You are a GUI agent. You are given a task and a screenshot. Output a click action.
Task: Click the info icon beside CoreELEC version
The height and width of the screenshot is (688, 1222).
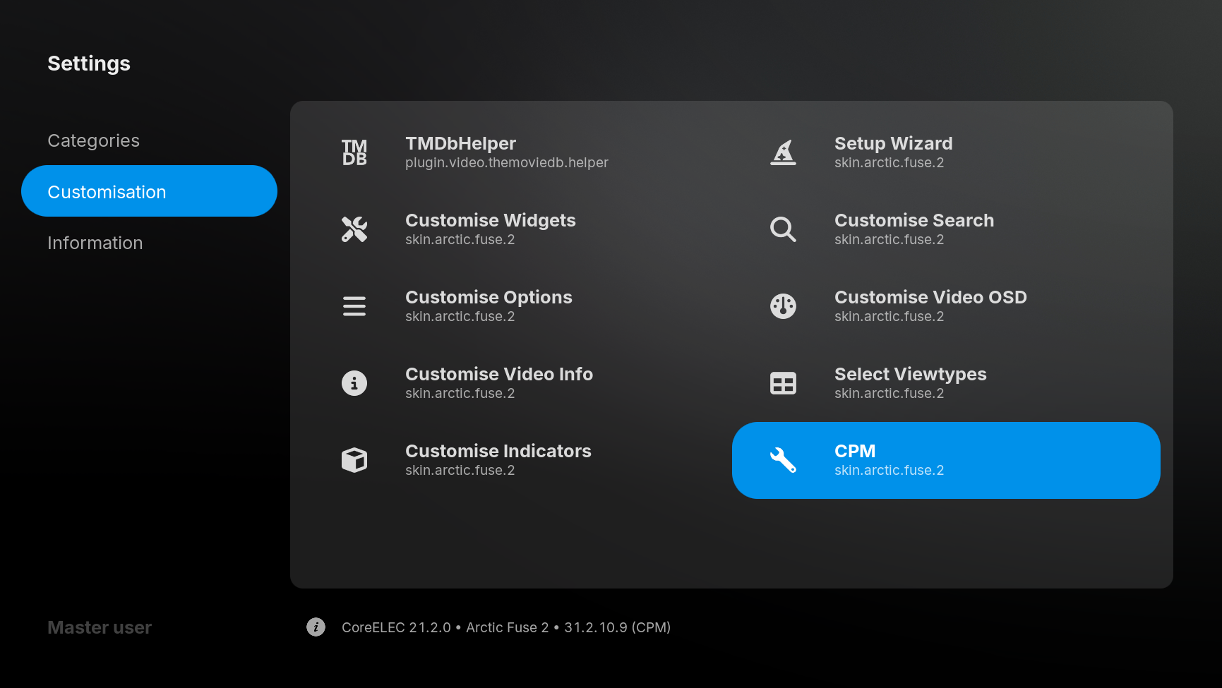tap(316, 627)
